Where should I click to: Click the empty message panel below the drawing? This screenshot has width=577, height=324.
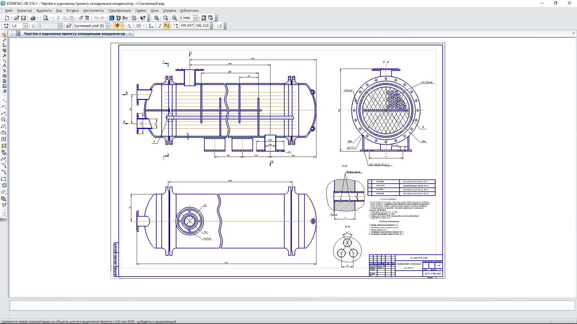coord(292,305)
